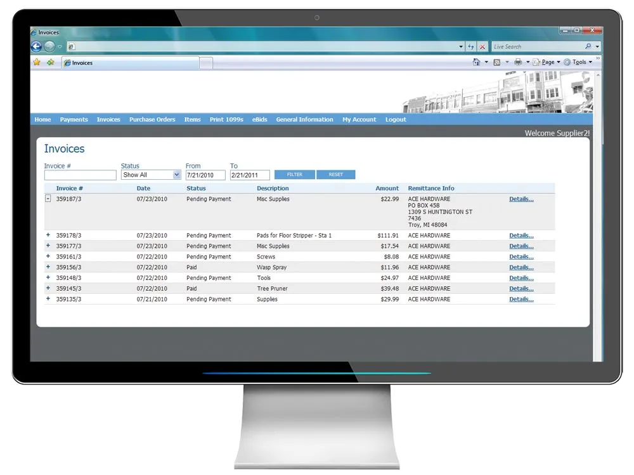Click the Refresh icon in the address bar
This screenshot has height=475, width=634.
pyautogui.click(x=470, y=46)
